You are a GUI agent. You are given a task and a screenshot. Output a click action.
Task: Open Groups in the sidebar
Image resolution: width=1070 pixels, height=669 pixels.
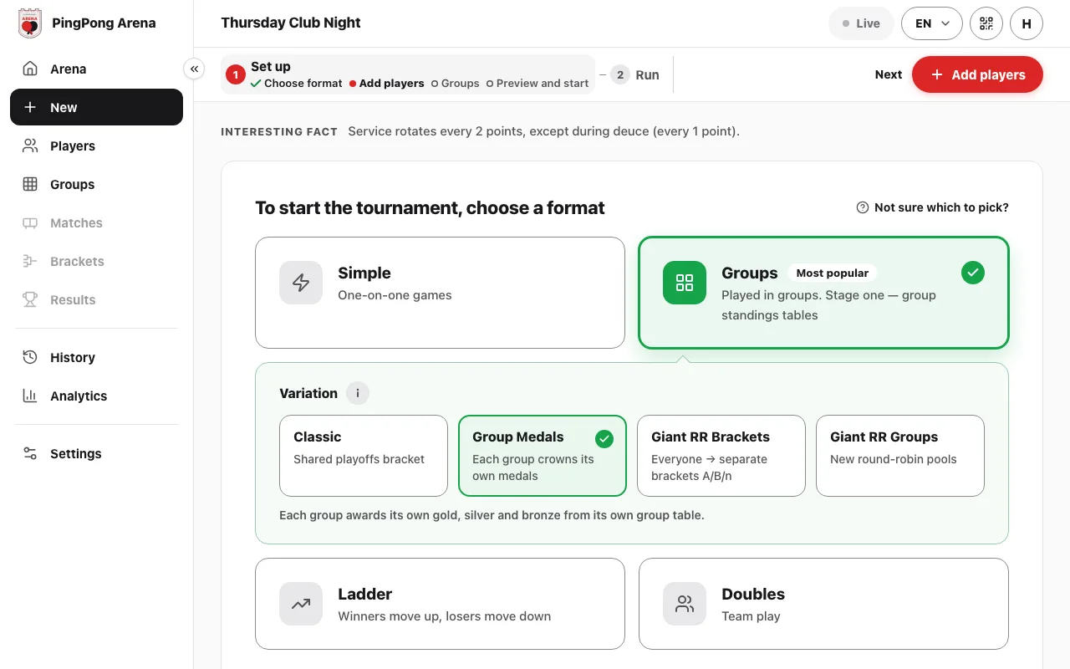coord(96,184)
